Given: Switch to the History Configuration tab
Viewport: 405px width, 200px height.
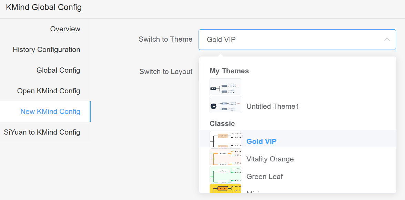Looking at the screenshot, I should (x=47, y=50).
